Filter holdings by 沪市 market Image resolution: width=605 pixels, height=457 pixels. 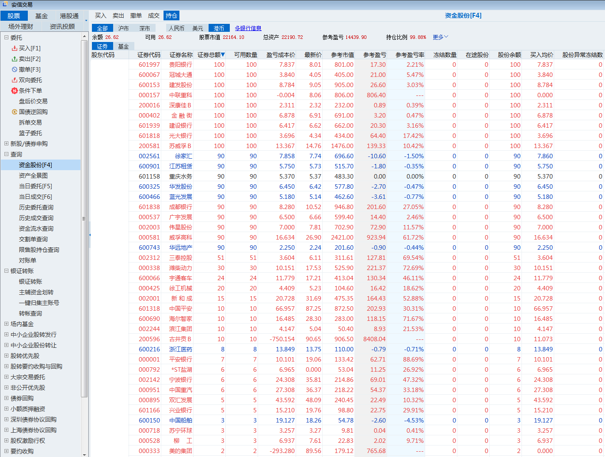pyautogui.click(x=124, y=28)
